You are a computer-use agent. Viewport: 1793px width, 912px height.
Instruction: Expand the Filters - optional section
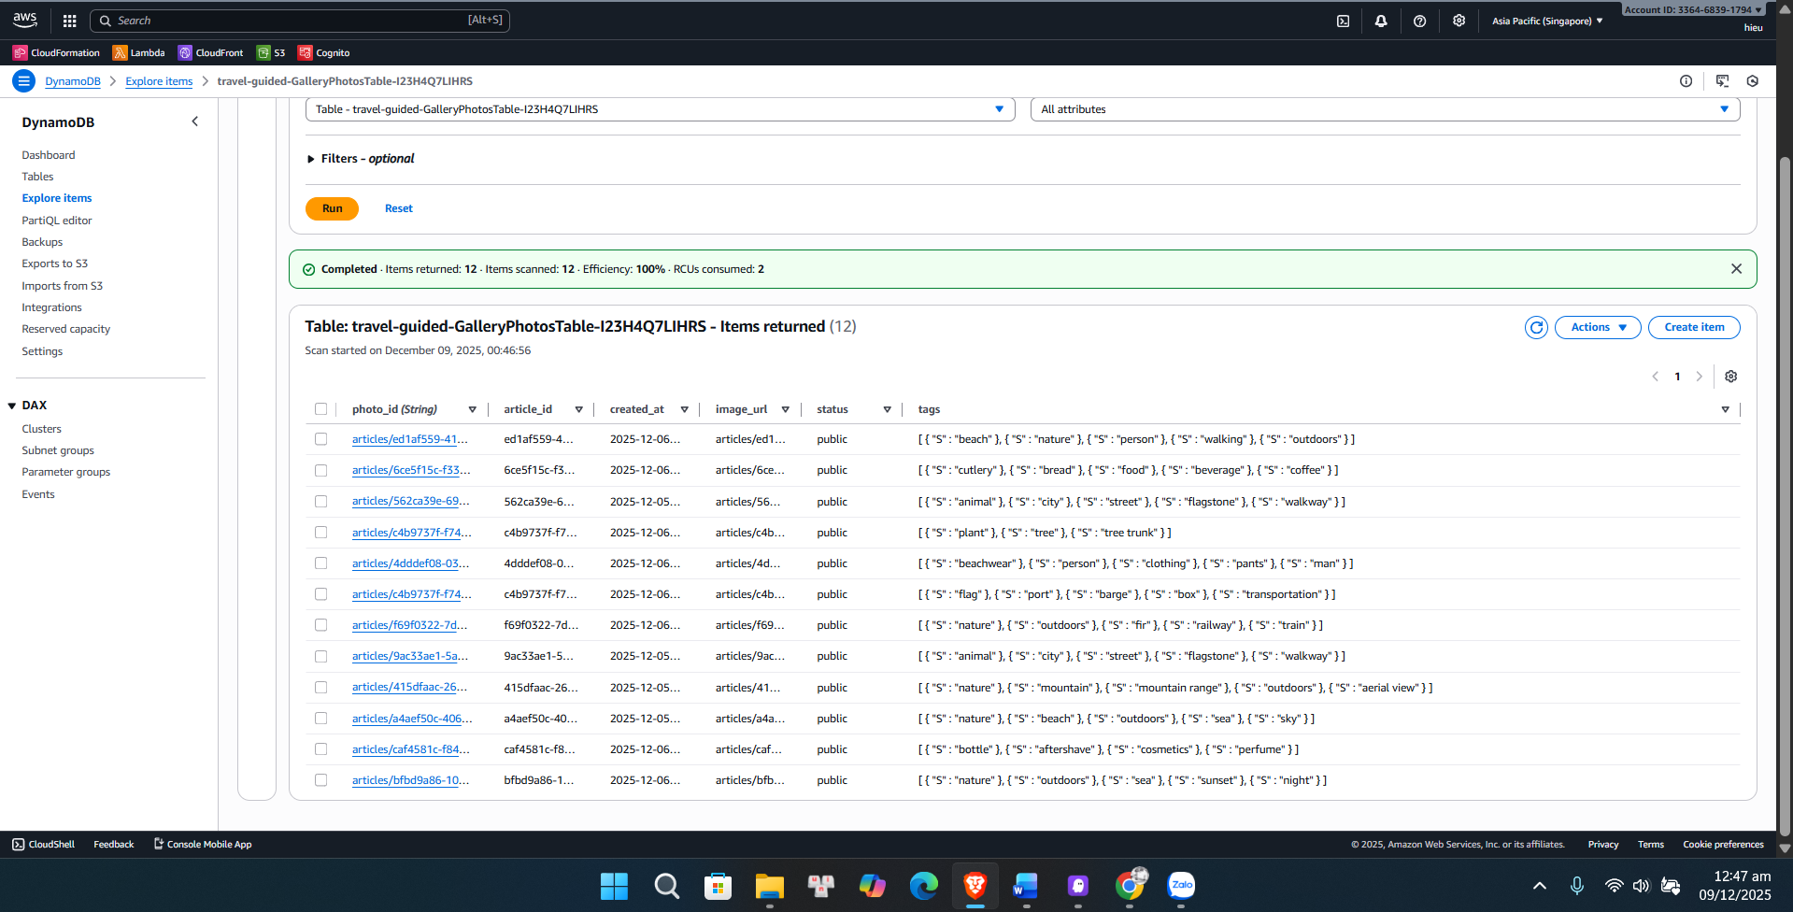(x=311, y=159)
